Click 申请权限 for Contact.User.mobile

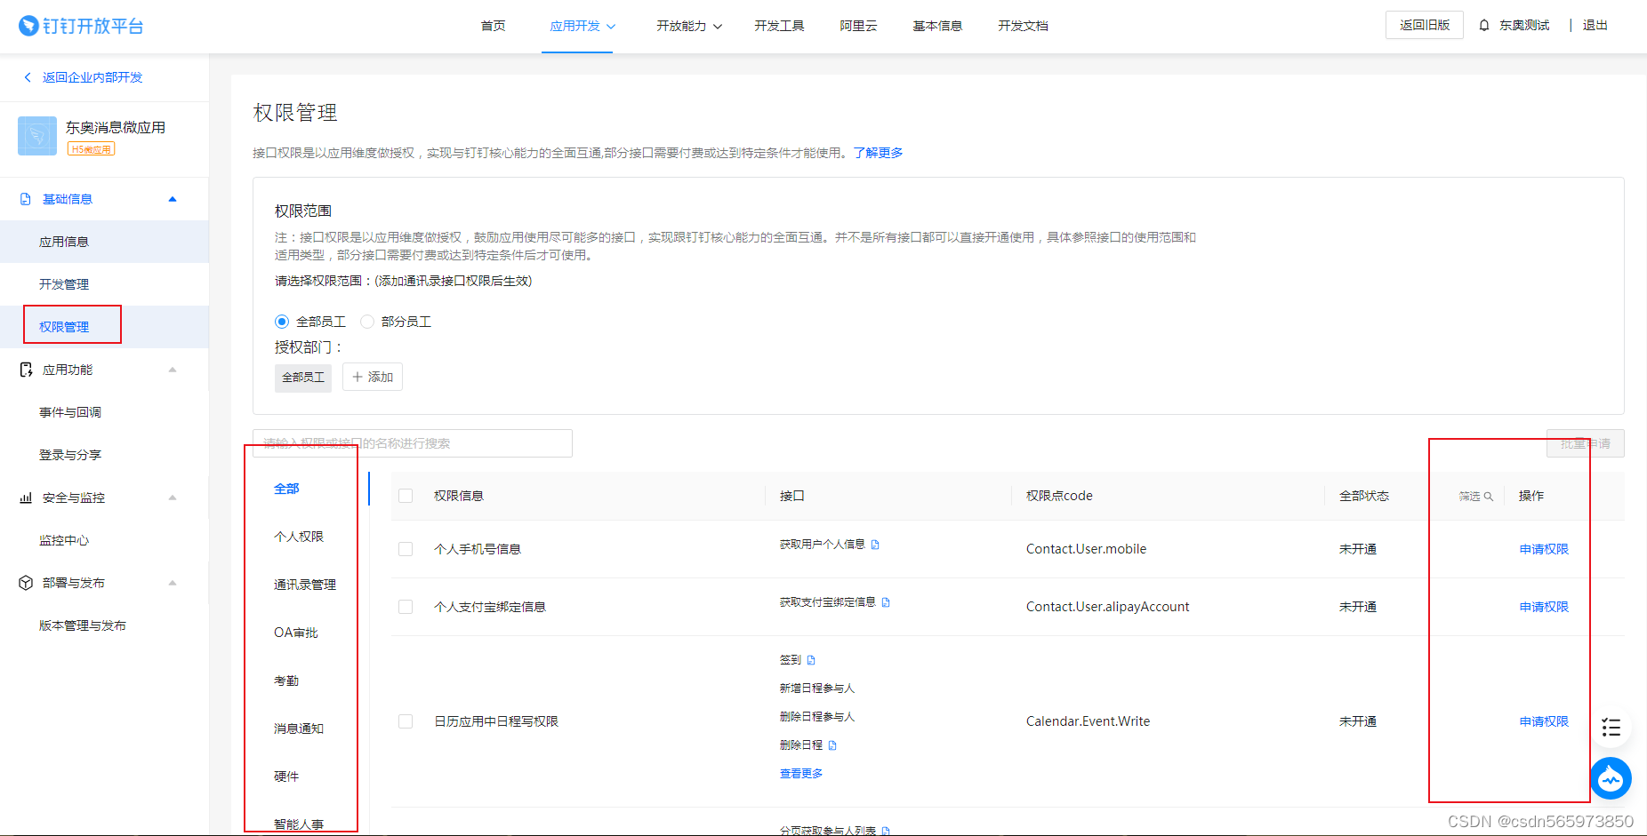point(1544,549)
